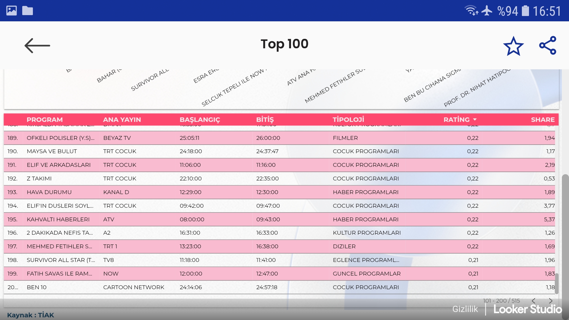
Task: Sort table by TİPOLOJİ column header
Action: [x=349, y=119]
